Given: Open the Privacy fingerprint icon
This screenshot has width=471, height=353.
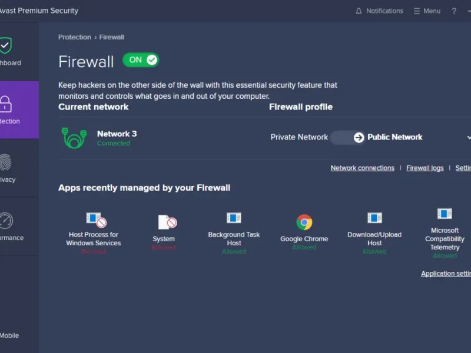Looking at the screenshot, I should pyautogui.click(x=5, y=162).
